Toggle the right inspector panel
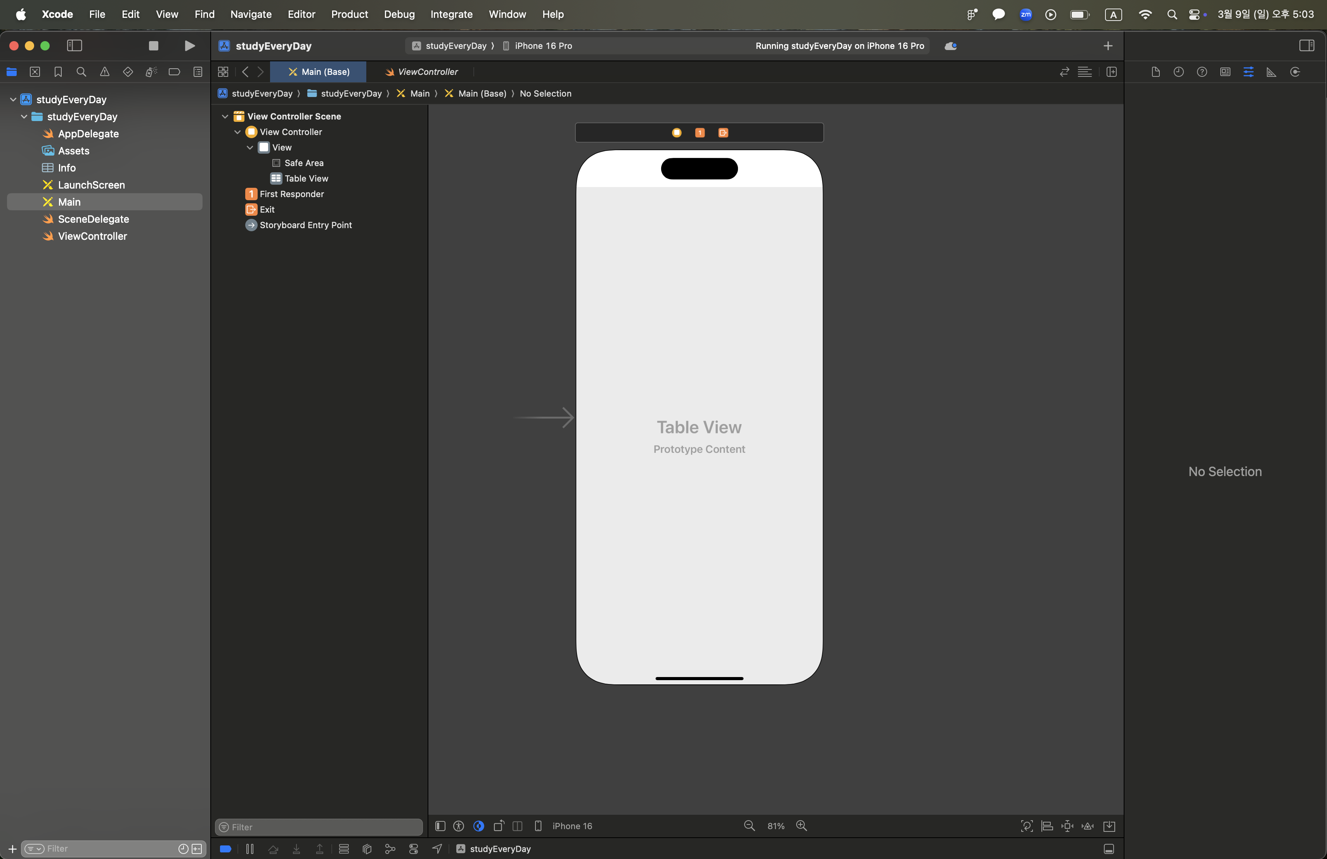Image resolution: width=1327 pixels, height=859 pixels. [1306, 46]
